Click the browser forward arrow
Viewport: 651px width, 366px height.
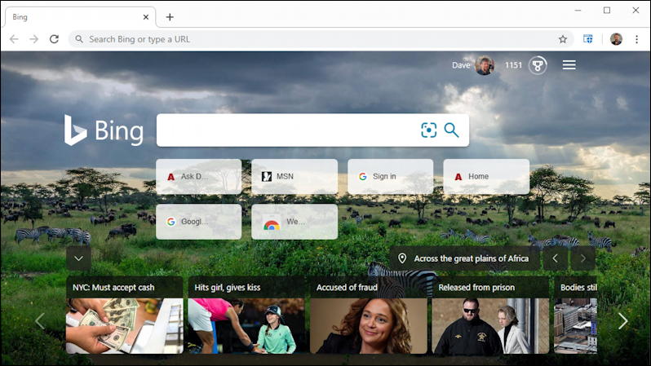point(34,39)
